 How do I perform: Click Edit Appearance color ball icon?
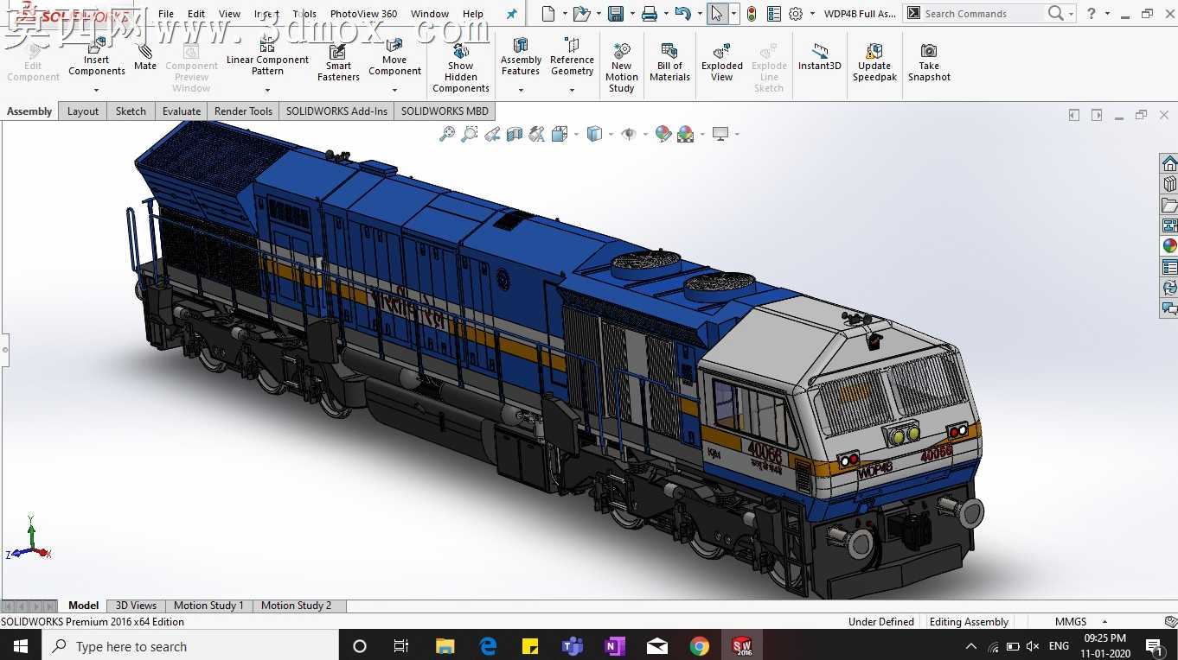[x=663, y=134]
